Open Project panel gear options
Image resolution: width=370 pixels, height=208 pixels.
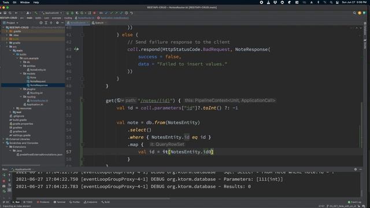(x=57, y=23)
